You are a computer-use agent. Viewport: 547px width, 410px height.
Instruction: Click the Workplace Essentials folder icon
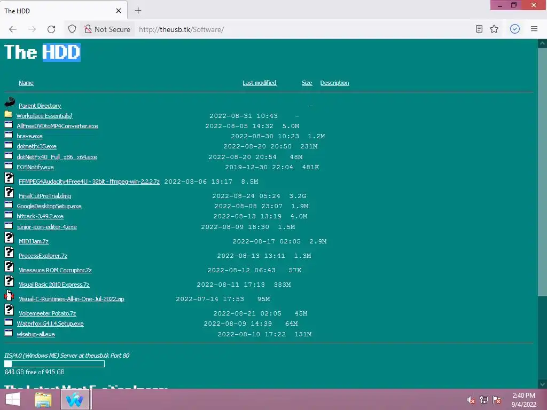click(9, 114)
